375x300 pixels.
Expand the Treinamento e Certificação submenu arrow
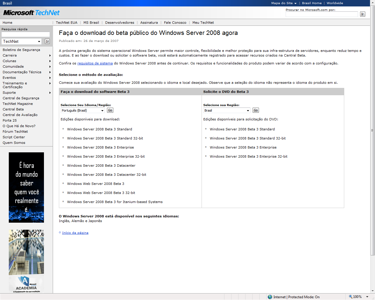click(x=50, y=83)
